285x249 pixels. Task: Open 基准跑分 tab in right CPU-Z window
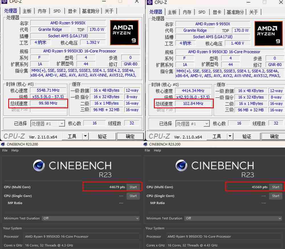coord(235,12)
